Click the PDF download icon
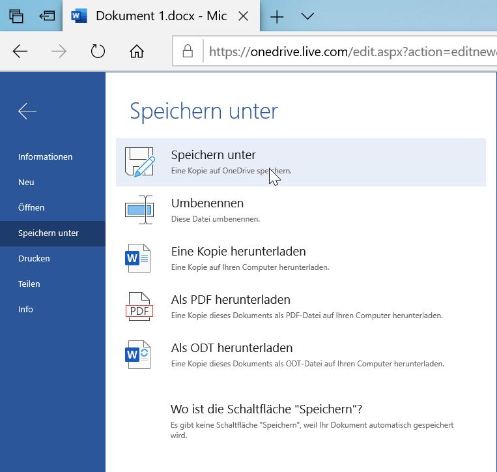This screenshot has height=472, width=497. [138, 306]
